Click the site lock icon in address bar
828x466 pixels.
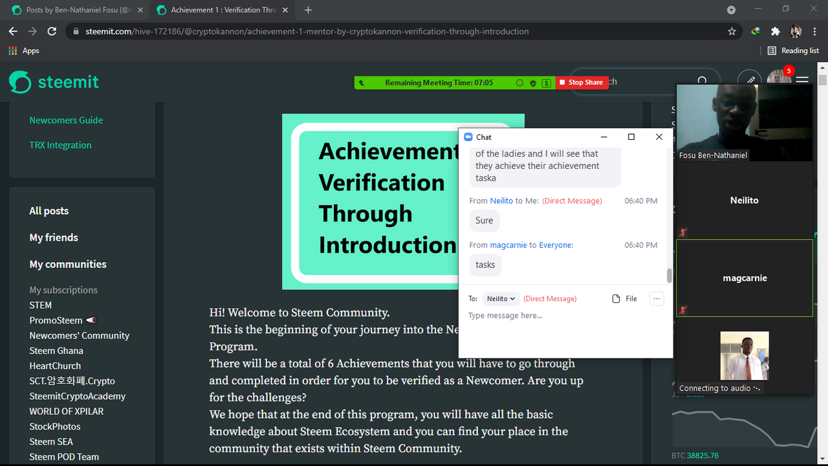[76, 31]
